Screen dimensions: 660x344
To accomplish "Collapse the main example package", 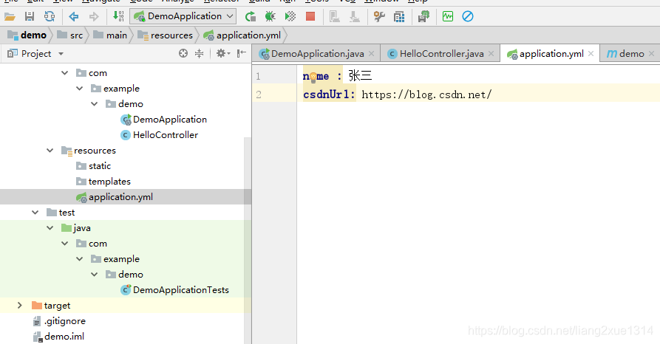I will click(x=80, y=89).
